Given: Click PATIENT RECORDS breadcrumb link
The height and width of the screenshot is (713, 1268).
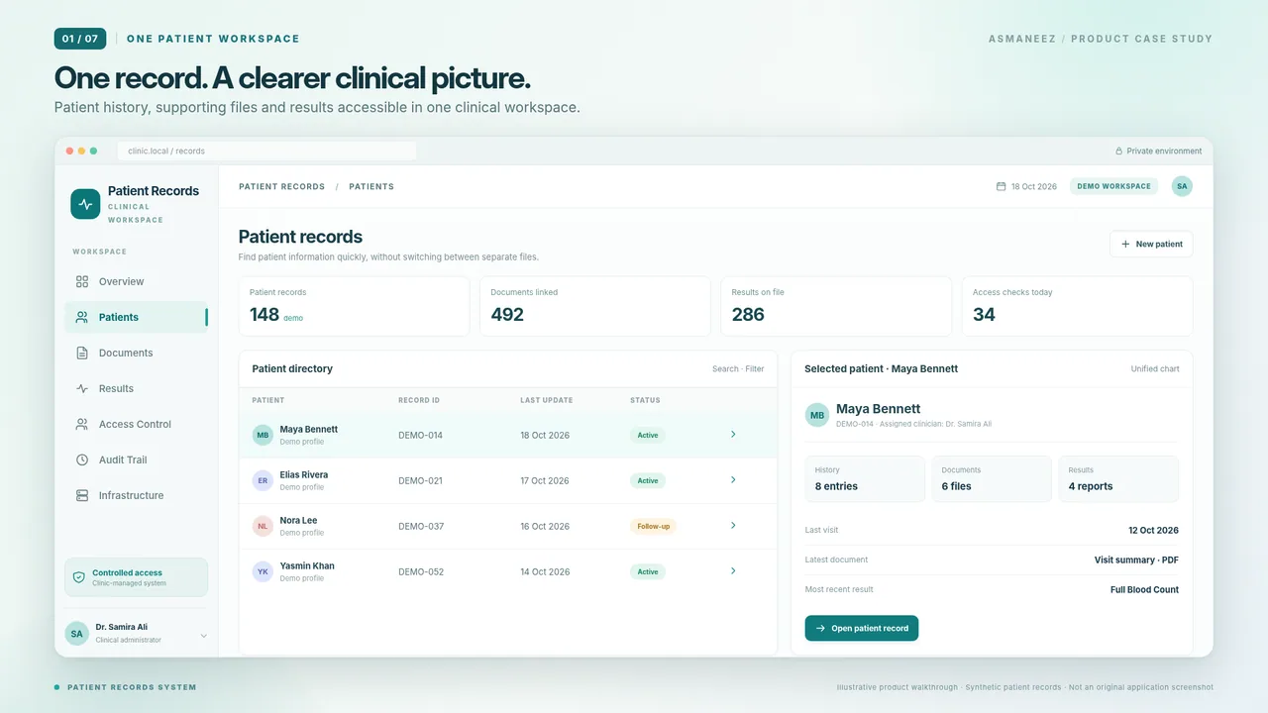Looking at the screenshot, I should click(x=281, y=186).
